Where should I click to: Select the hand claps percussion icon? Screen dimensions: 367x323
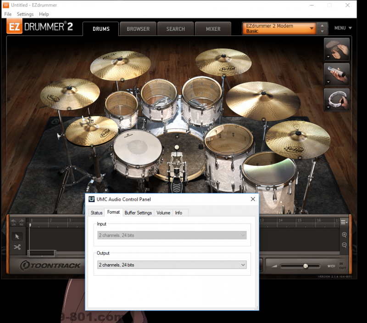(337, 49)
